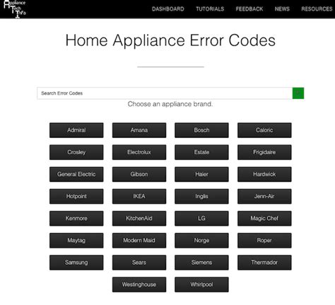This screenshot has width=335, height=305.
Task: Choose the Haier brand
Action: [x=201, y=174]
